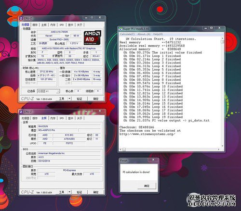Open the 处理器 #1 selection dropdown
The width and height of the screenshot is (241, 211).
click(49, 91)
